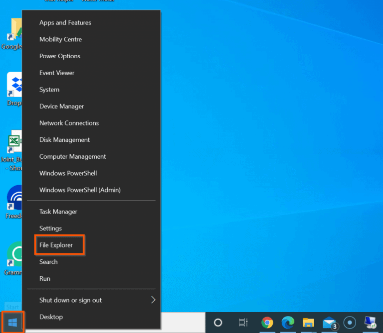Image resolution: width=383 pixels, height=333 pixels.
Task: Open Disk Management from the menu
Action: pos(64,140)
